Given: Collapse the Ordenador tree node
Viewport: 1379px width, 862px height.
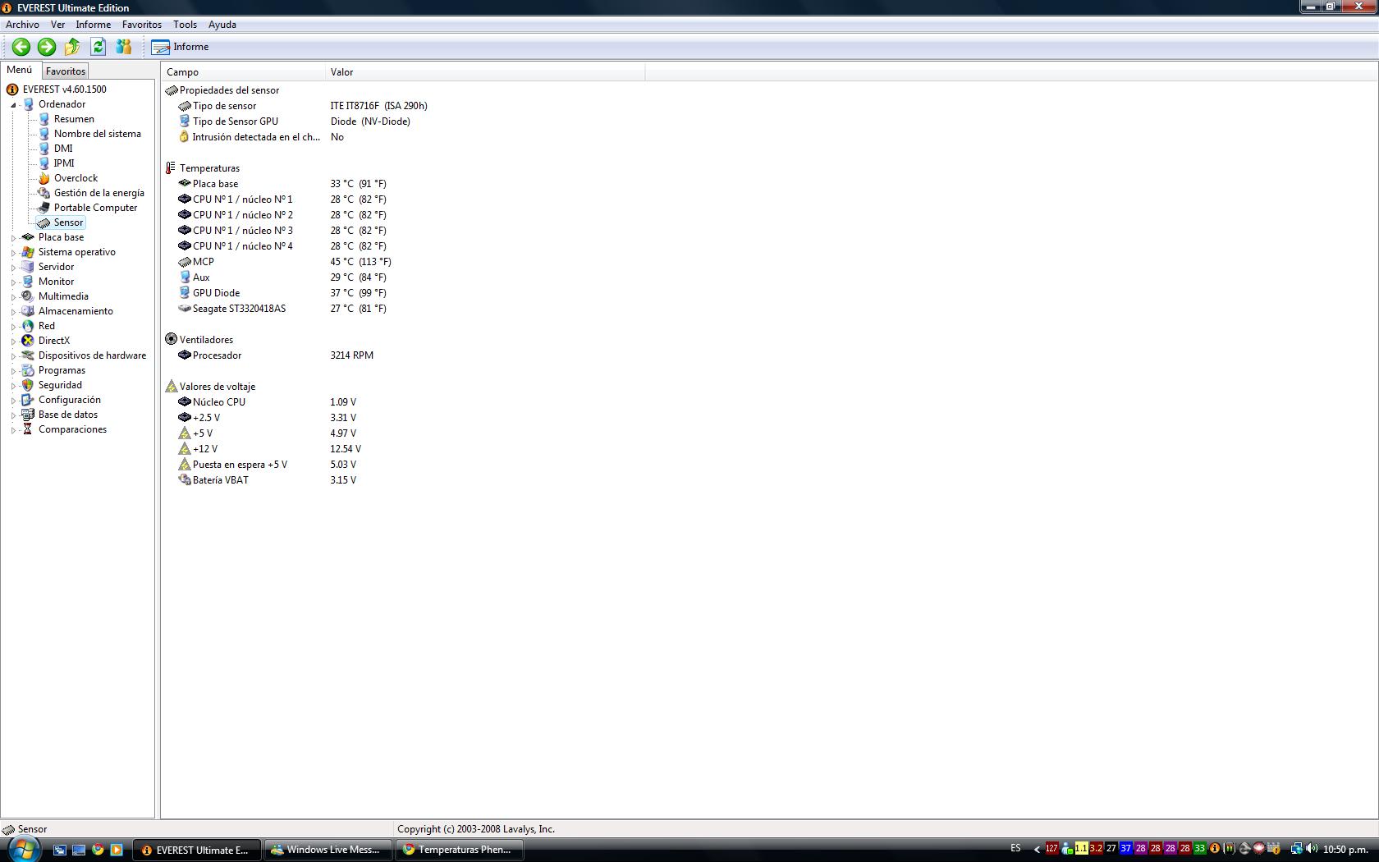Looking at the screenshot, I should click(13, 105).
